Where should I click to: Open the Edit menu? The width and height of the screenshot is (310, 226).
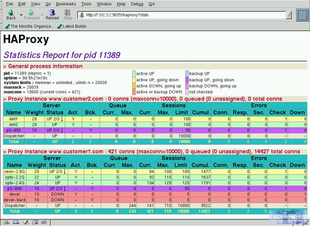(22, 4)
